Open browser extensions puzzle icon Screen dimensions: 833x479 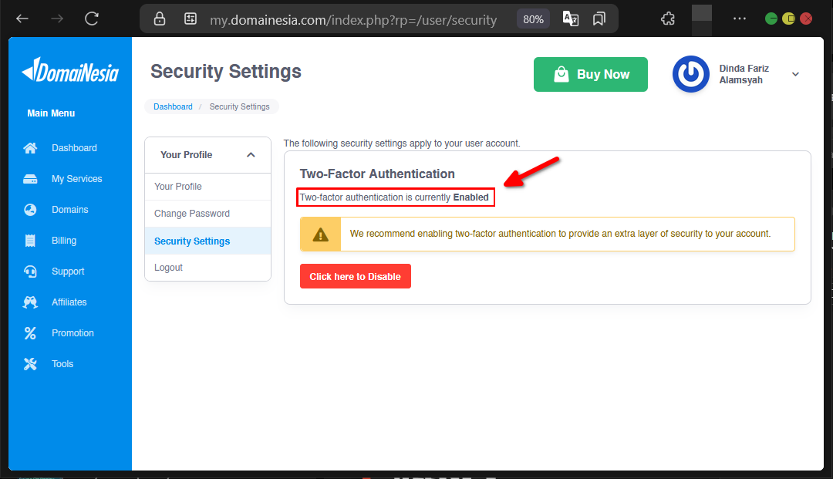668,19
